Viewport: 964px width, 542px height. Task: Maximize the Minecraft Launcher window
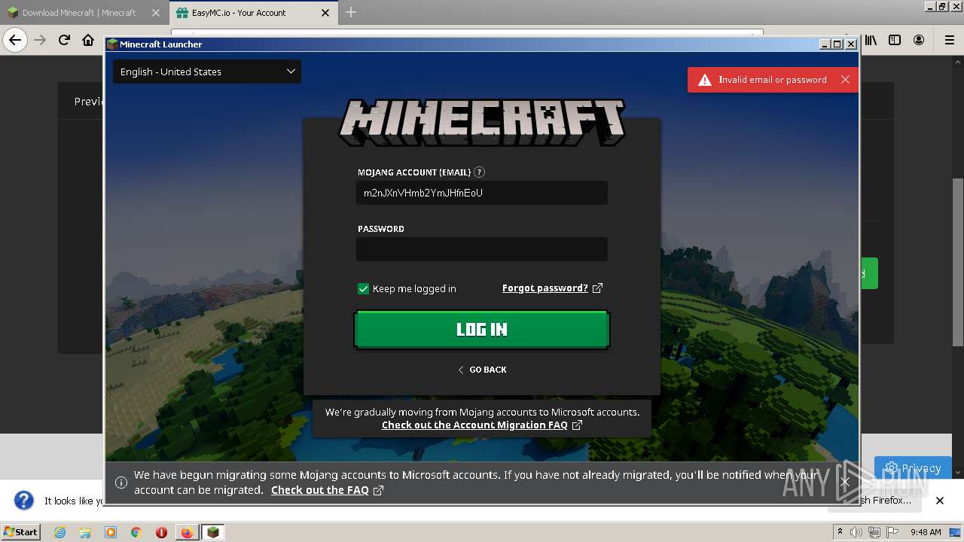837,44
